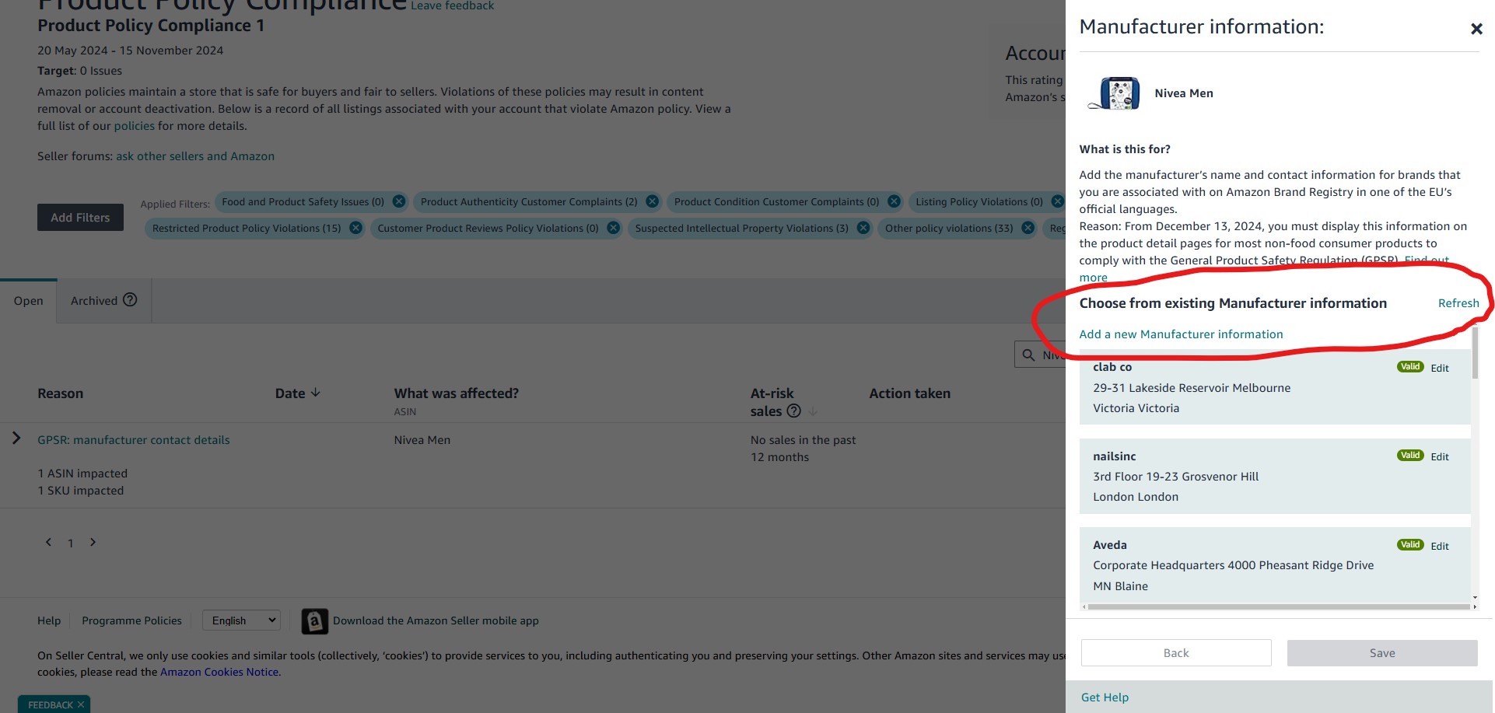Select the clab co manufacturer card
This screenshot has height=713, width=1495.
click(x=1274, y=387)
